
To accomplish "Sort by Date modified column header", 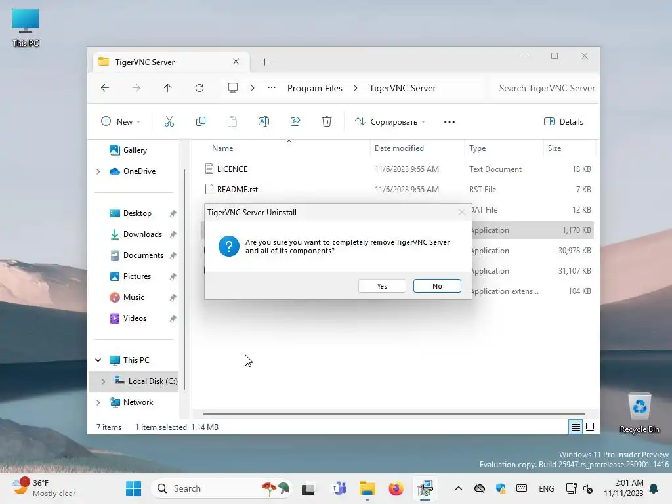I will click(x=399, y=148).
